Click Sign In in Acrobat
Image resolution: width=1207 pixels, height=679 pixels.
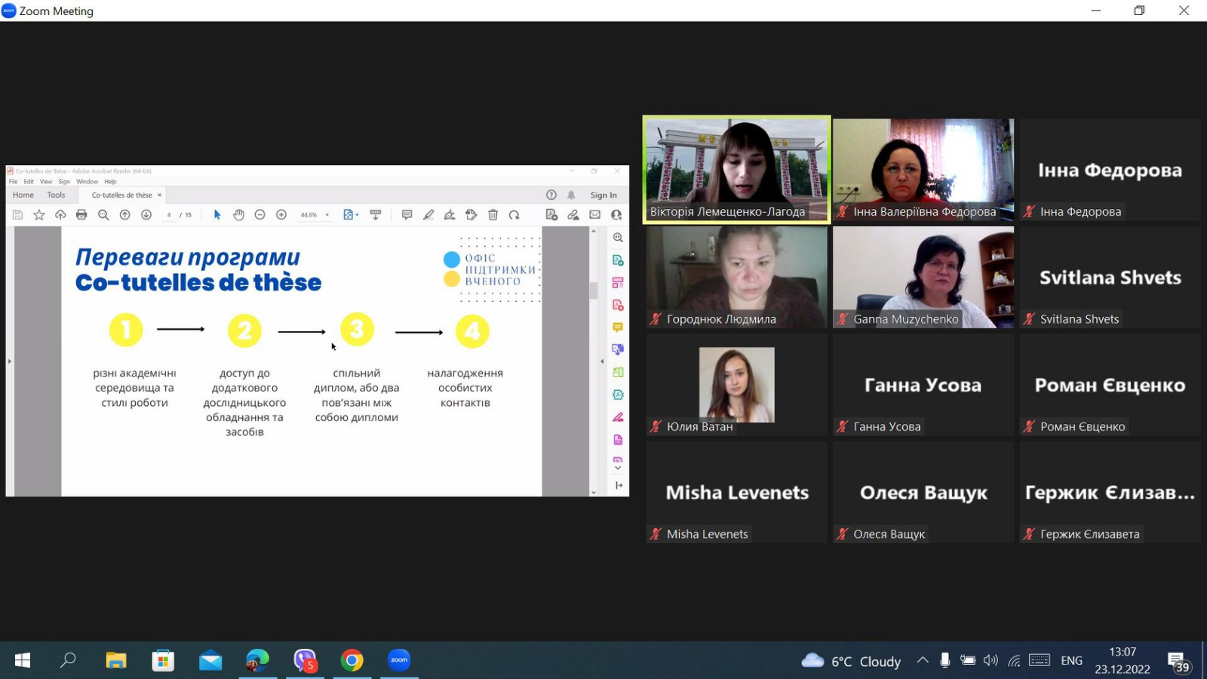[603, 195]
